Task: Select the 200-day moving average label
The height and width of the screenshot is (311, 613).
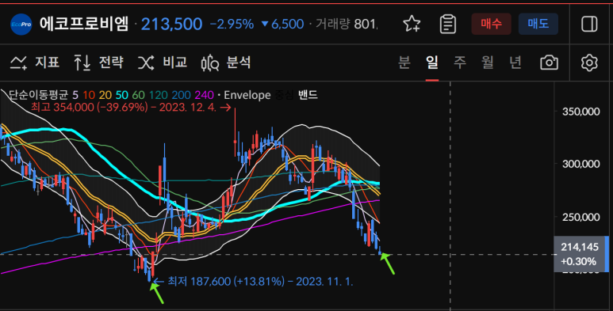Action: pos(181,95)
